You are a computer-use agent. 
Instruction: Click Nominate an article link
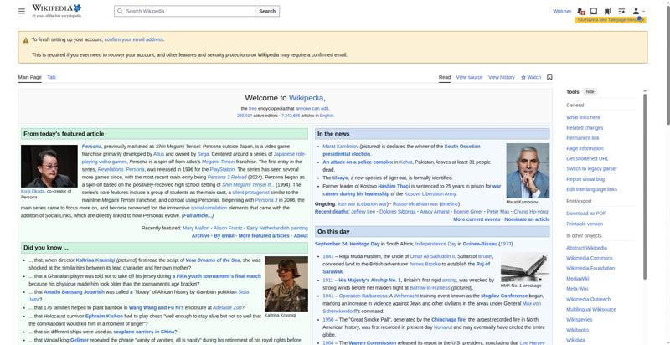tap(527, 219)
